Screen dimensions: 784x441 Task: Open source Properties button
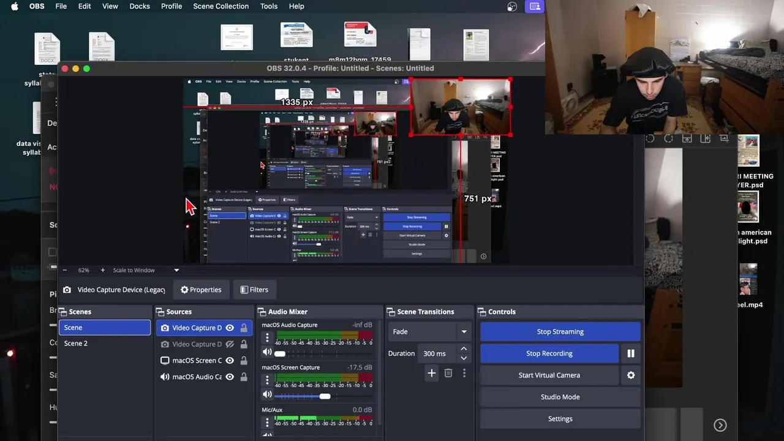(201, 290)
